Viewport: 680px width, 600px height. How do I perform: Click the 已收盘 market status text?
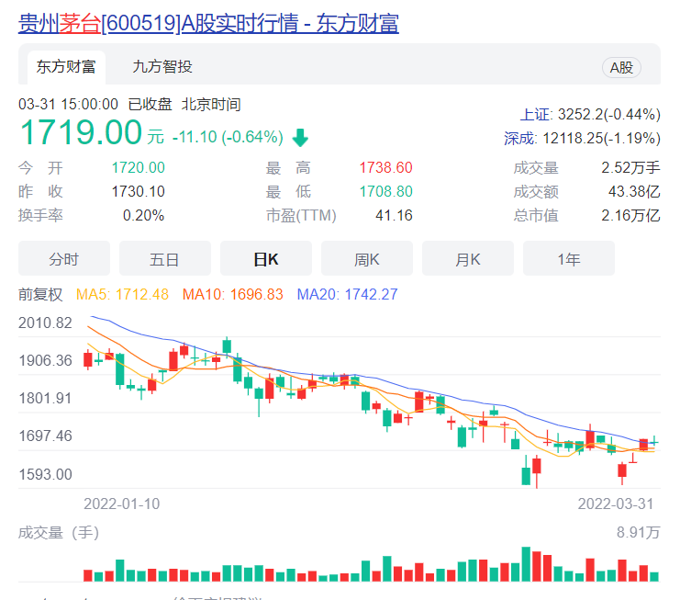click(x=150, y=104)
